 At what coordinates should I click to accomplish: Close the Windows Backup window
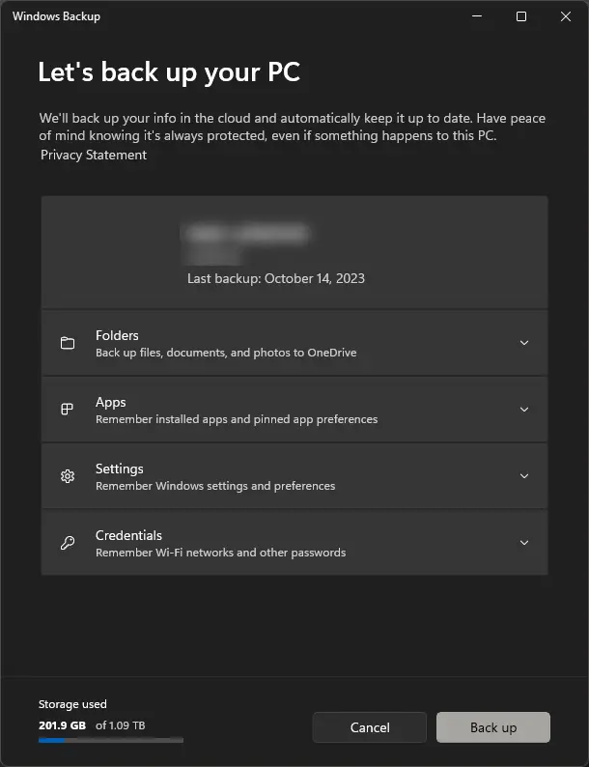pyautogui.click(x=566, y=16)
